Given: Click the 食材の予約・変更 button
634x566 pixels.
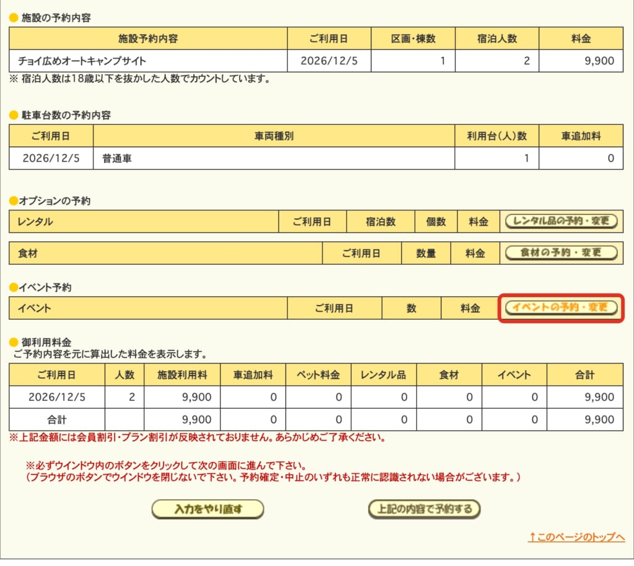Looking at the screenshot, I should click(x=561, y=253).
